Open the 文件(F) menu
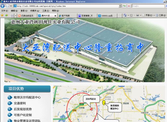Viewport: 167px width, 122px height. click(x=5, y=11)
